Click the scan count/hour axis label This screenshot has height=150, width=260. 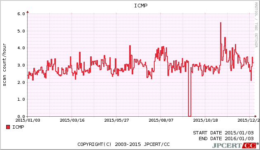4,65
